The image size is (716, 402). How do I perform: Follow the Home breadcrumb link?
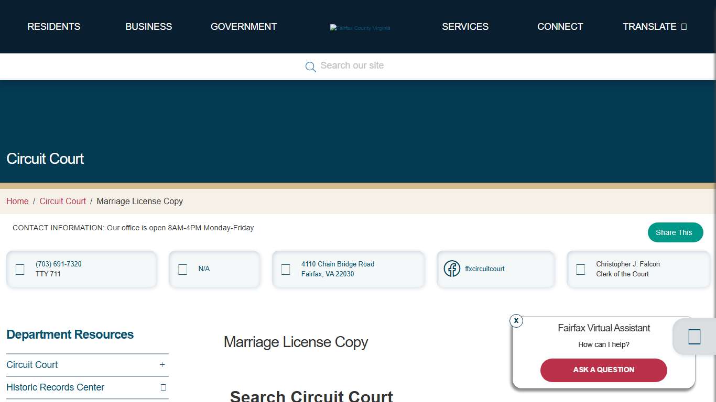[17, 201]
